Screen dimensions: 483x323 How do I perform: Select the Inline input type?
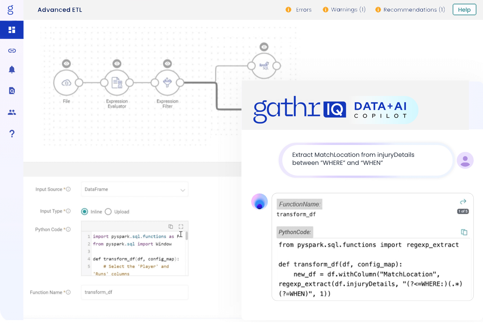(84, 212)
